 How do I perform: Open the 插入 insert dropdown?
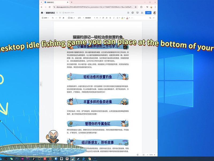tap(71, 18)
